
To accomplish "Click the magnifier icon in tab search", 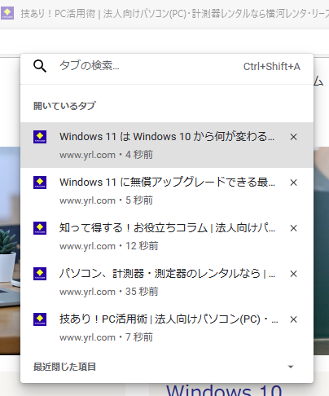I will click(40, 66).
